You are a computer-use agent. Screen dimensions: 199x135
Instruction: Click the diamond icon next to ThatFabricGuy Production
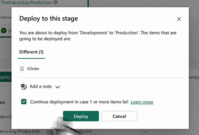point(55,2)
